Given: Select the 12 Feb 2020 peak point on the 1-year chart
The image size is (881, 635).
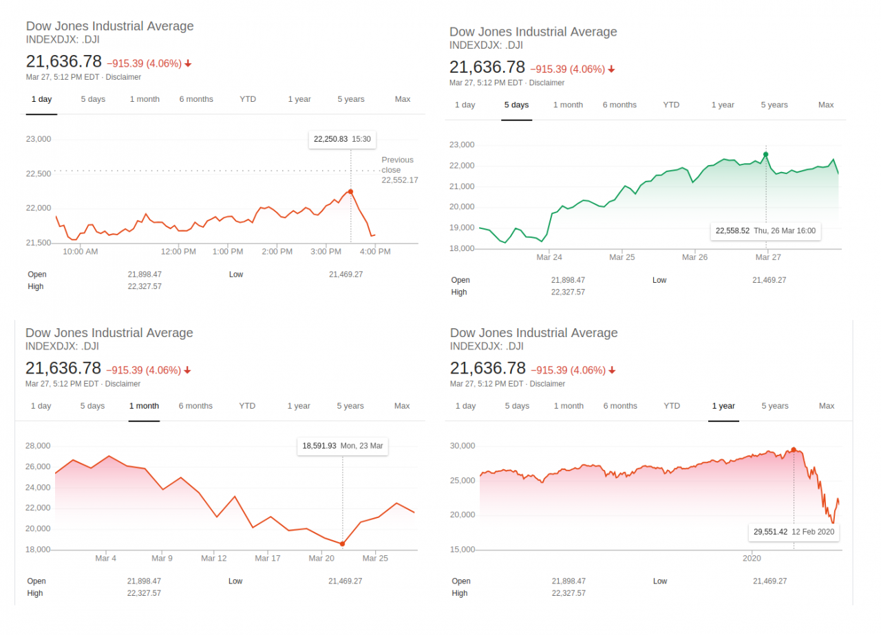Looking at the screenshot, I should 794,450.
